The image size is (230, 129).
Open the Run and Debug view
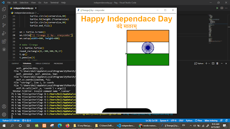tap(4, 33)
